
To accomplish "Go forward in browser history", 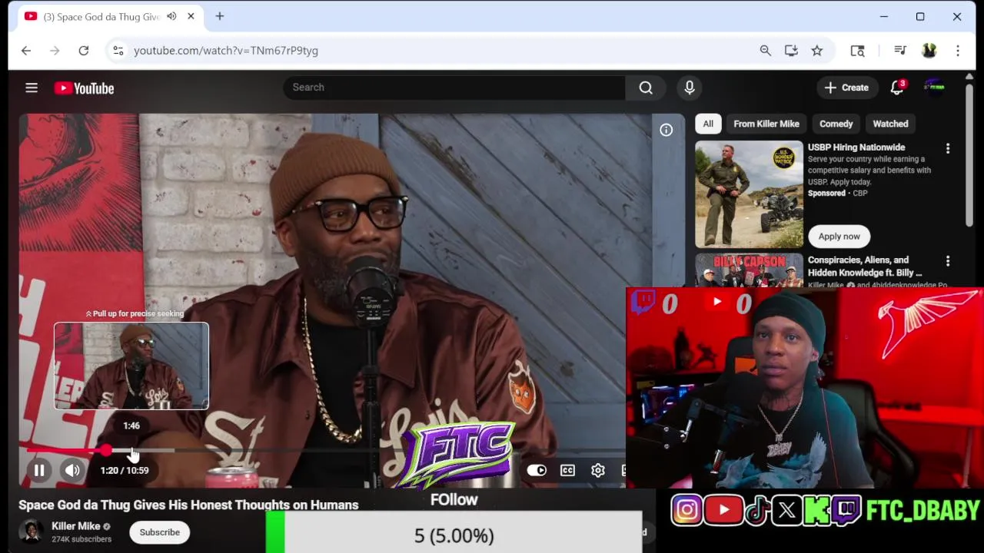I will 55,51.
